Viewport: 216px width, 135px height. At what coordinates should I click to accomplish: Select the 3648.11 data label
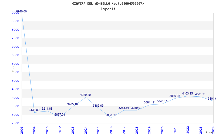162,102
